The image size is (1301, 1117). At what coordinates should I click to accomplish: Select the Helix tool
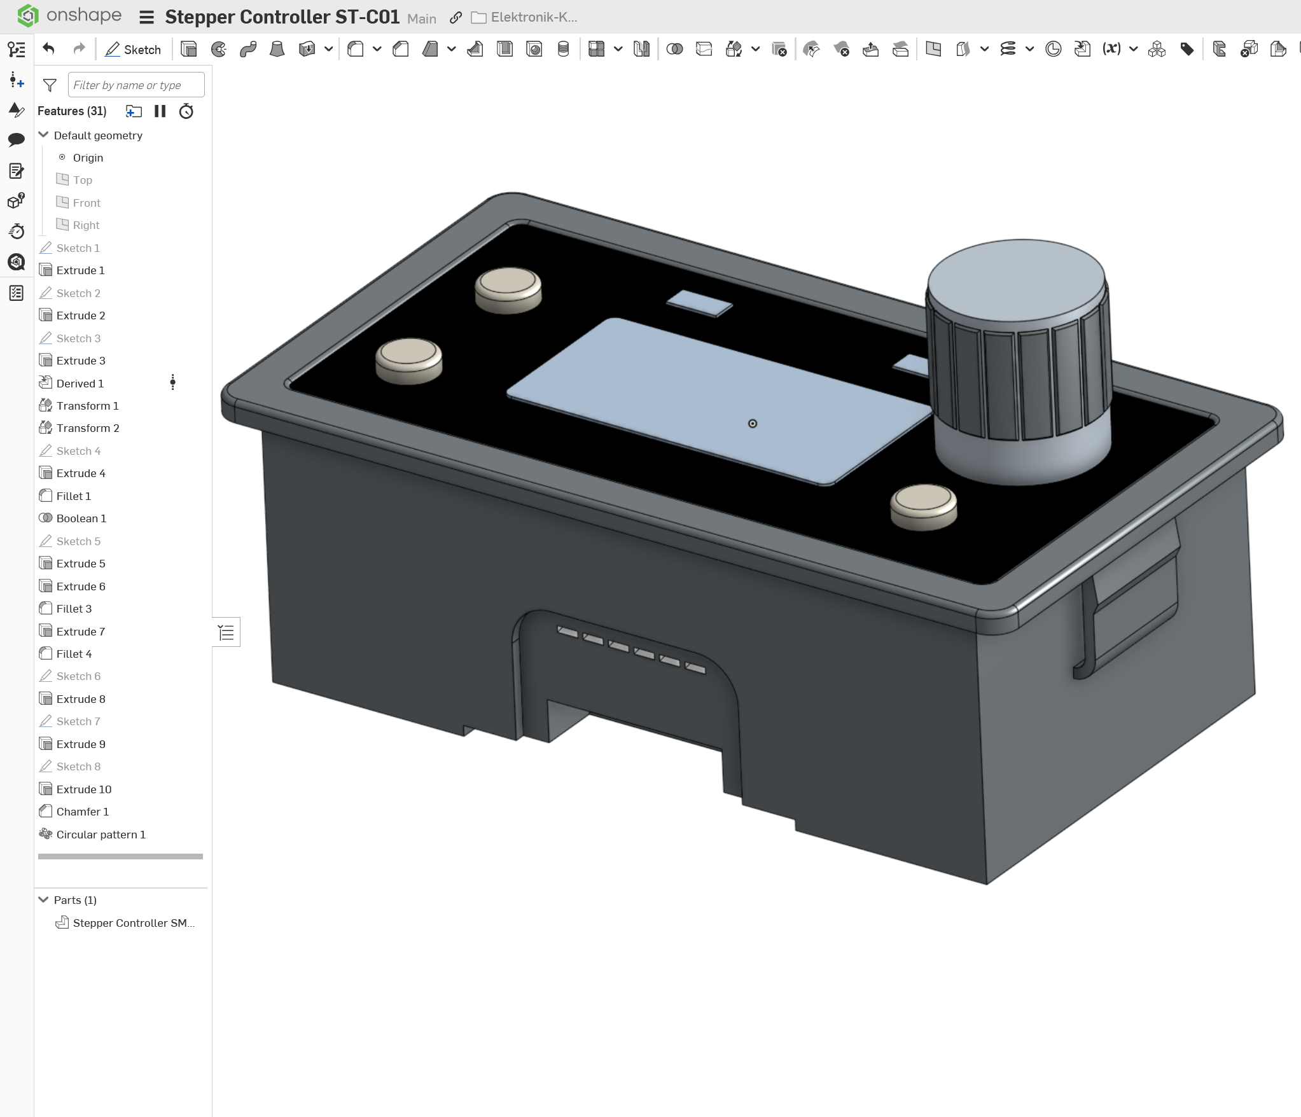1008,49
